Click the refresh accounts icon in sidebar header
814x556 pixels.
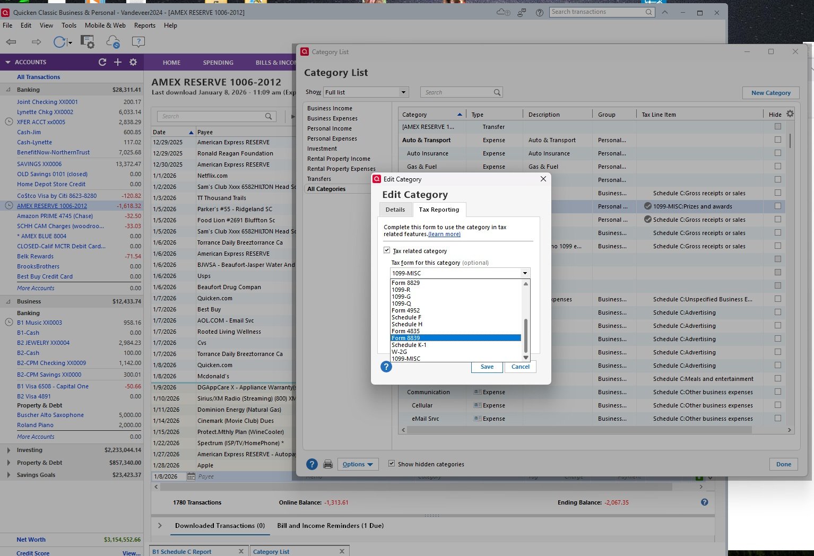click(102, 62)
